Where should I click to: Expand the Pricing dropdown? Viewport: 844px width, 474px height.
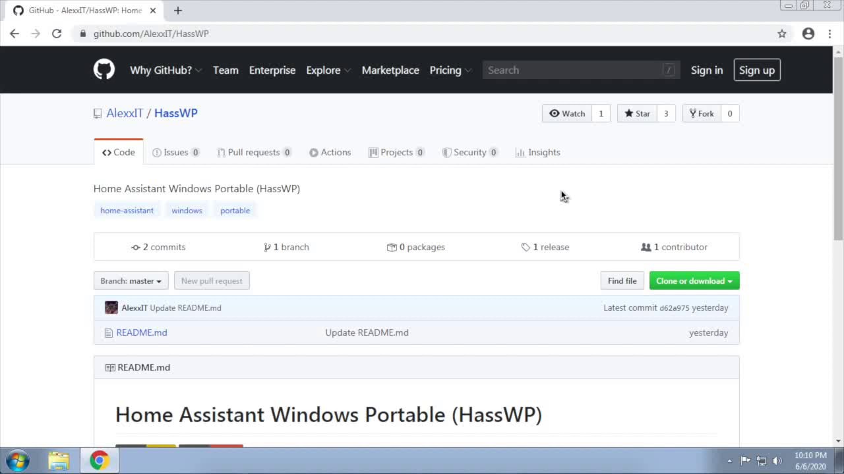[450, 70]
